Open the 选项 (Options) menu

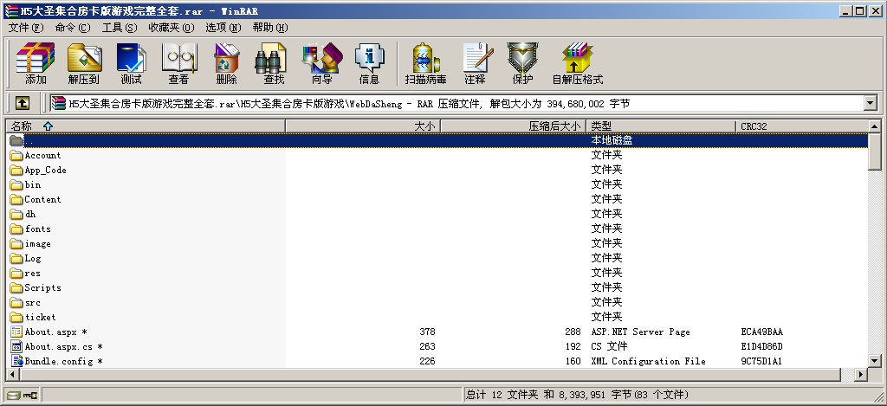pos(223,28)
